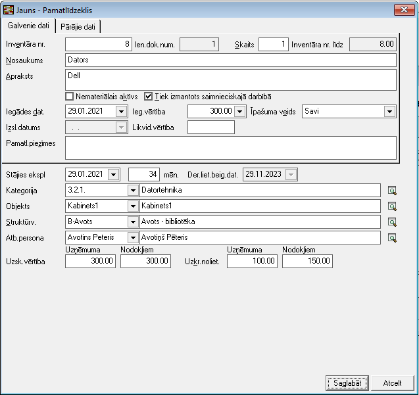Expand the Struktūrv. B-Avots dropdown

(133, 222)
